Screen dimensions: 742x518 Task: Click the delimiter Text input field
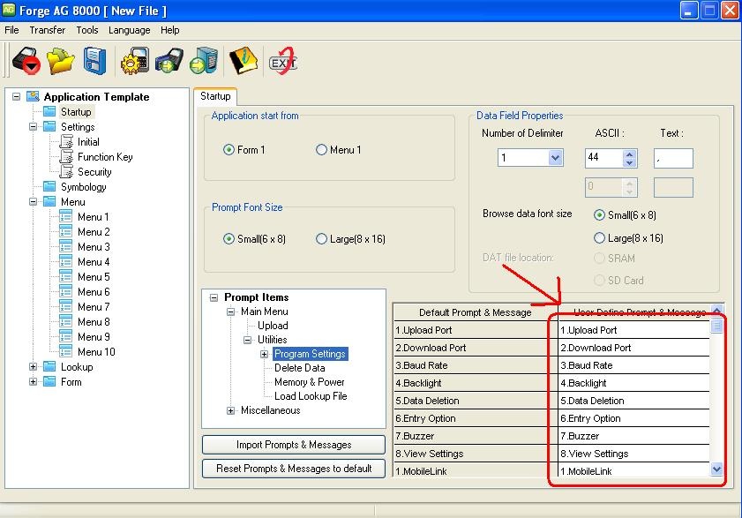tap(673, 158)
